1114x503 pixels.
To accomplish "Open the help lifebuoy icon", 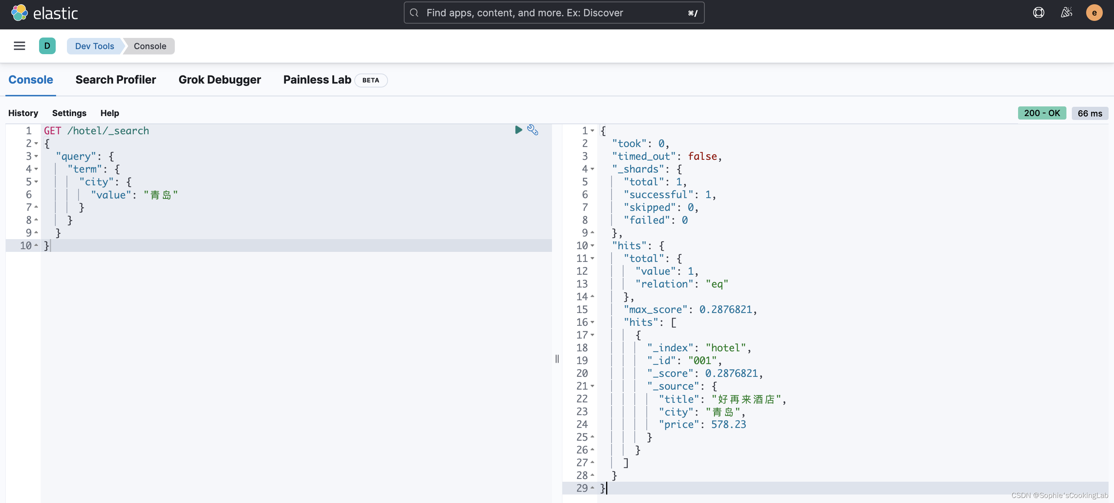I will coord(1038,12).
